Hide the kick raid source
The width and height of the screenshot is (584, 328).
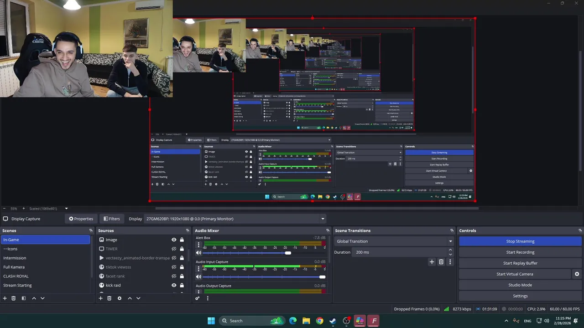pyautogui.click(x=174, y=285)
